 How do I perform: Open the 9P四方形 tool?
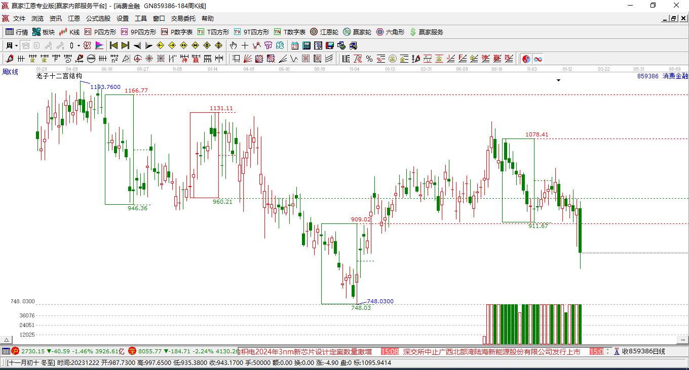tap(138, 32)
